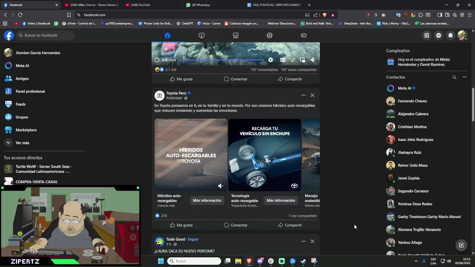Open video settings gear
This screenshot has height=267, width=475.
pyautogui.click(x=271, y=60)
